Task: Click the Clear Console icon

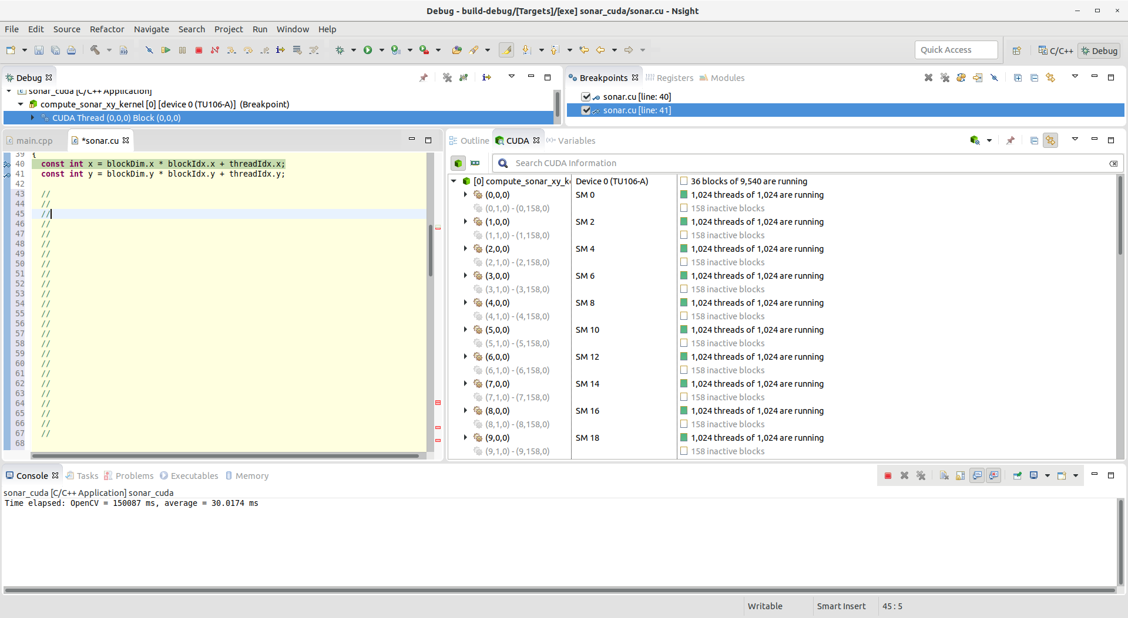Action: 944,475
